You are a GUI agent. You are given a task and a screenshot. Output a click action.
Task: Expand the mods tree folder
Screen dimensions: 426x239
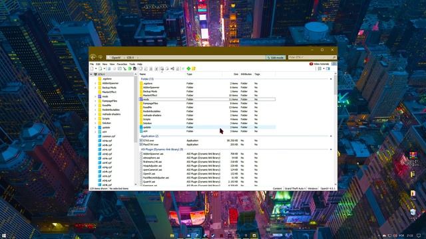click(95, 96)
